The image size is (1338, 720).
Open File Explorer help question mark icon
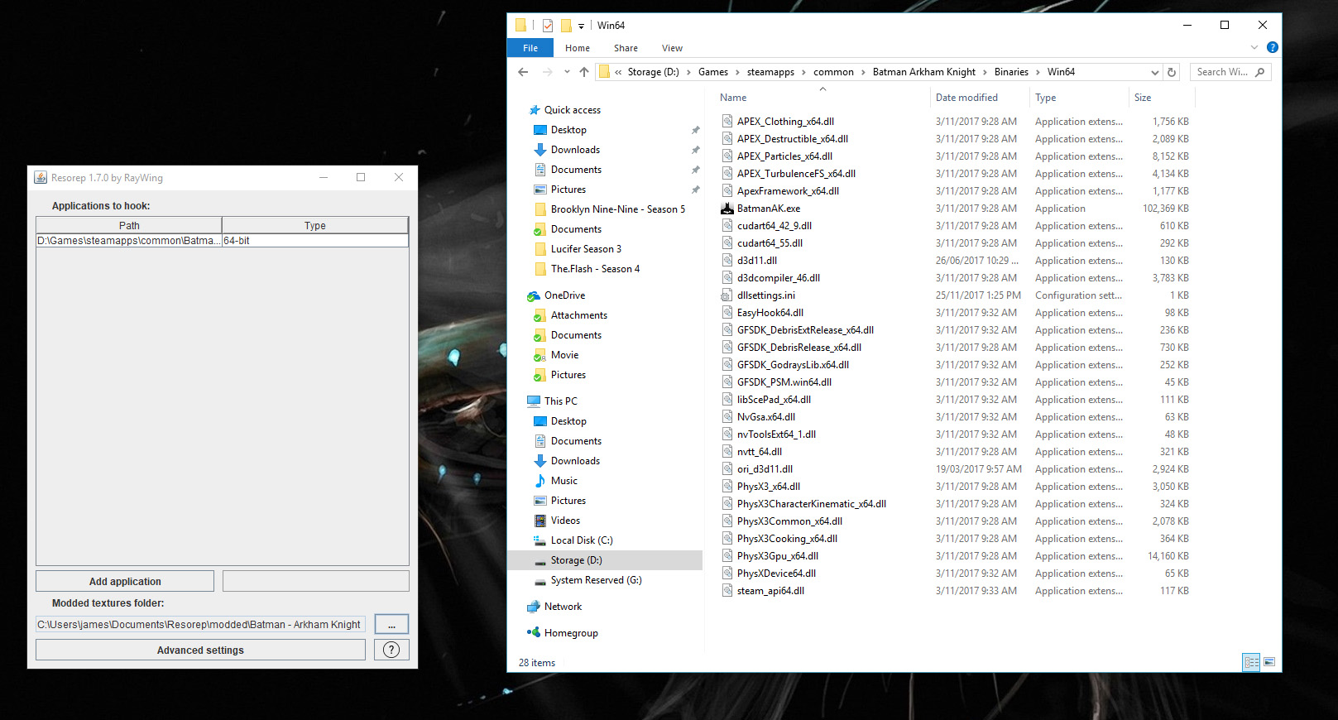(x=1273, y=48)
